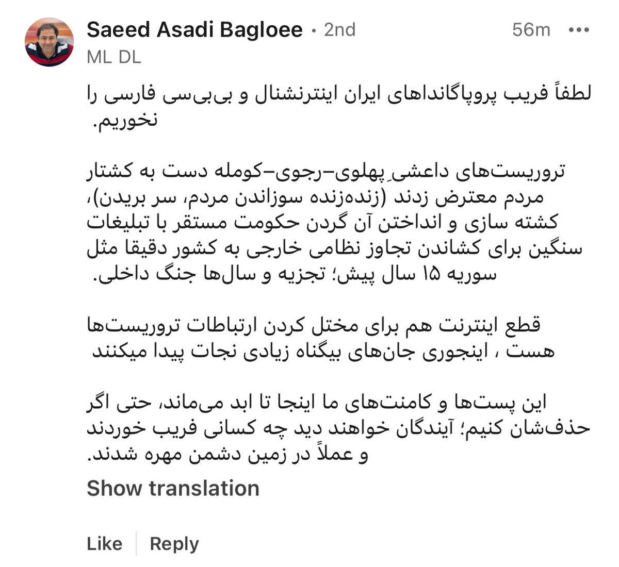619x567 pixels.
Task: Click the line ending with پیدا میکنند
Action: pos(323,351)
